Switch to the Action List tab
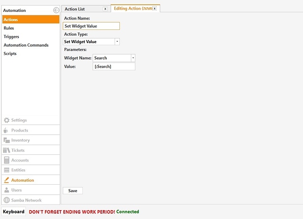 (x=75, y=9)
